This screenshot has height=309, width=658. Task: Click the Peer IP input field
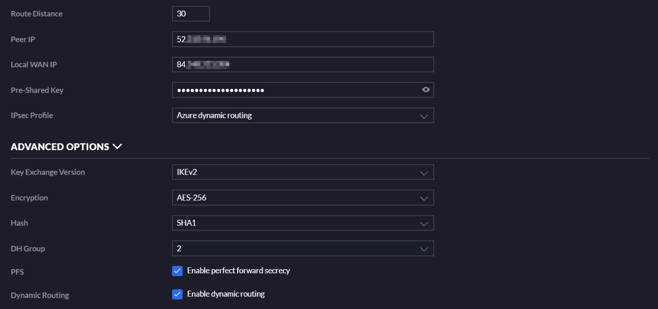coord(303,39)
